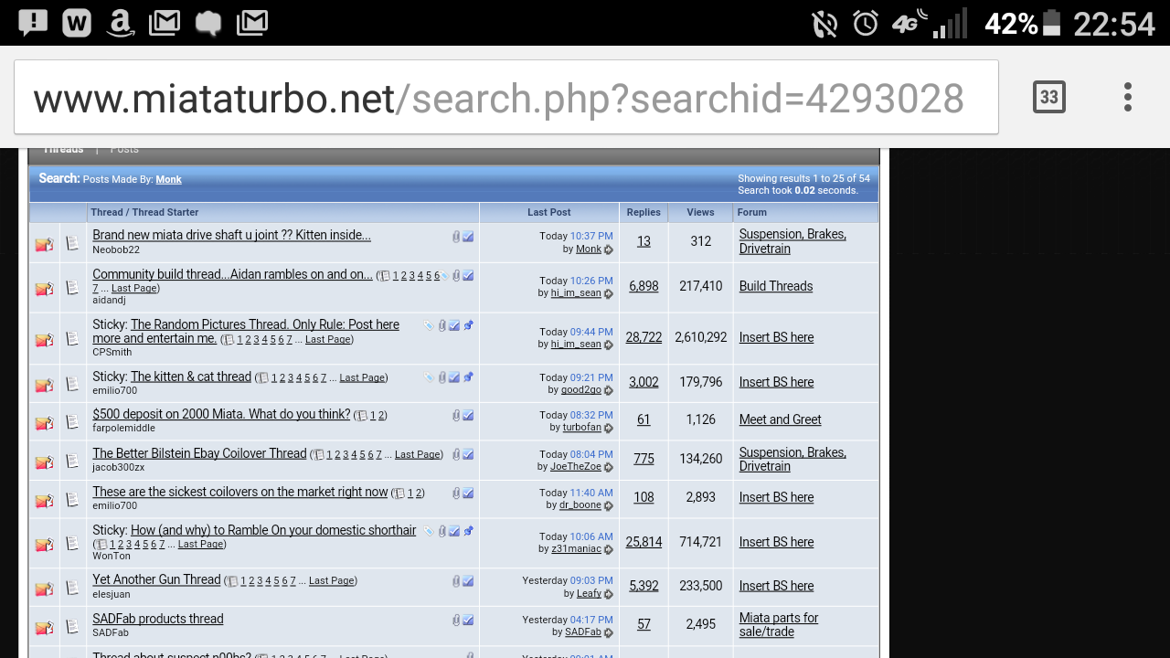Click the post icon in the kitten & cat thread row
This screenshot has height=658, width=1170.
pos(73,385)
